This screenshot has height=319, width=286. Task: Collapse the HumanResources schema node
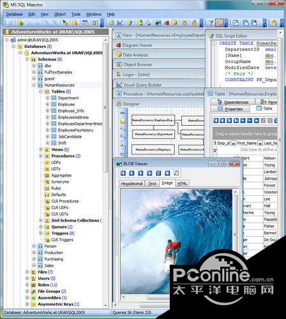[x=34, y=85]
